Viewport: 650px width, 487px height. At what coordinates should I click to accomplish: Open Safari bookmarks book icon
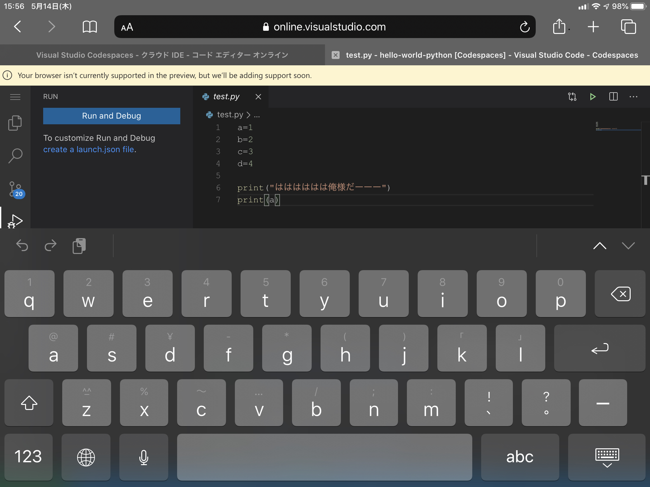coord(90,27)
